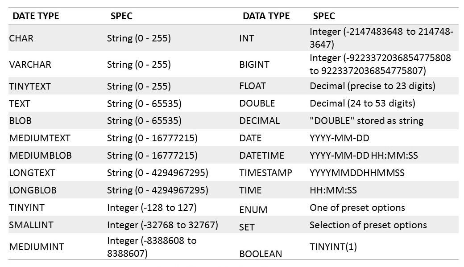Click the "Selection of preset options" text
This screenshot has width=464, height=267.
(368, 225)
